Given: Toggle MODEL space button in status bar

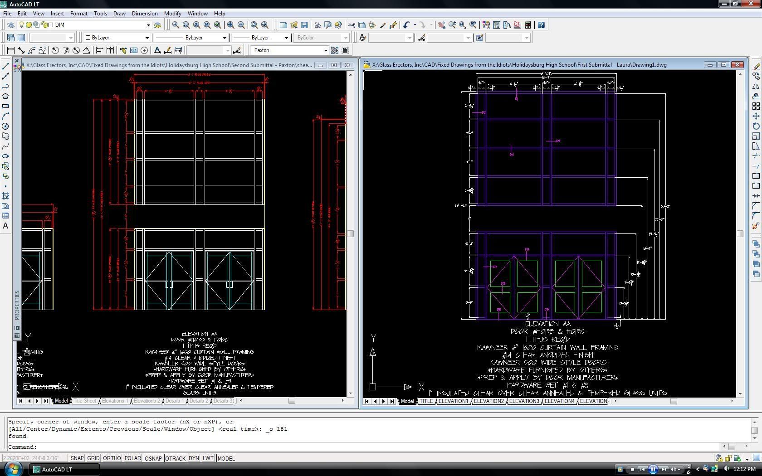Looking at the screenshot, I should 226,458.
